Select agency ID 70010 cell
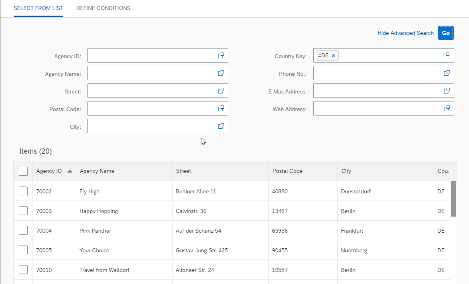Screen dimensions: 469x284 [x=54, y=270]
